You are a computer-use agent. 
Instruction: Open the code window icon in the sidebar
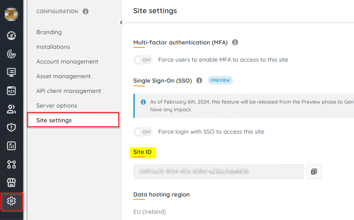[11, 91]
